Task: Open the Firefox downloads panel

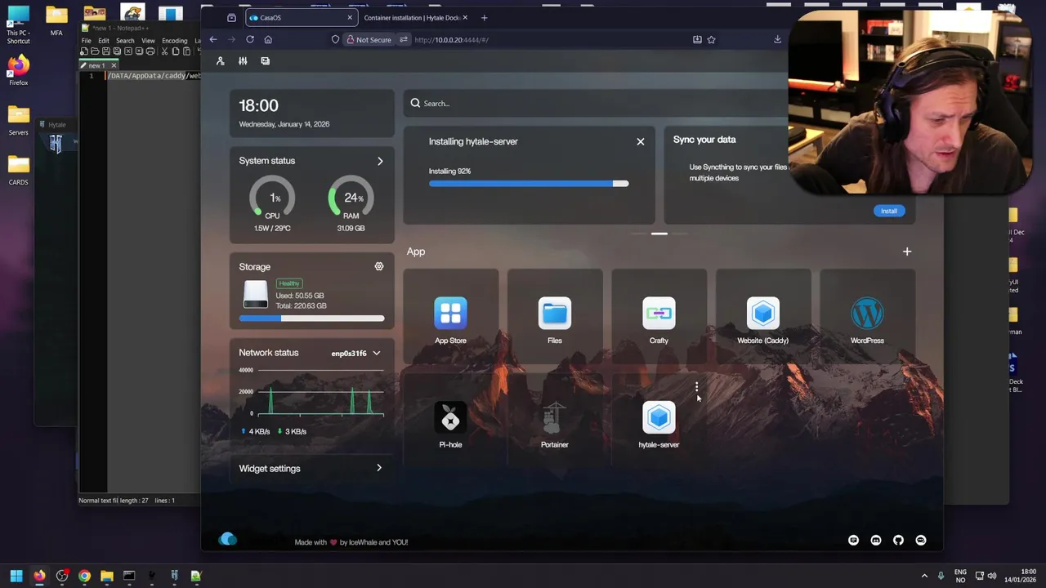Action: click(x=777, y=39)
